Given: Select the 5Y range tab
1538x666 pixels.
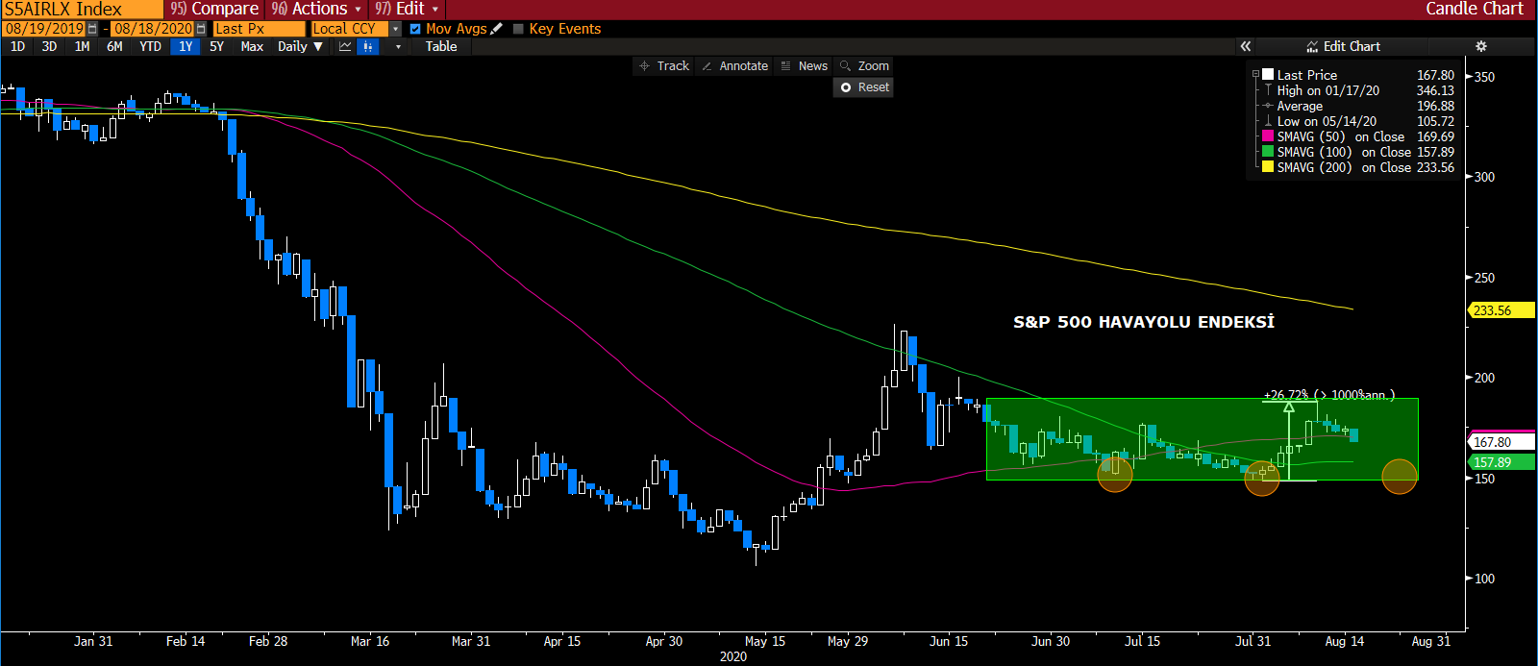Looking at the screenshot, I should point(217,46).
